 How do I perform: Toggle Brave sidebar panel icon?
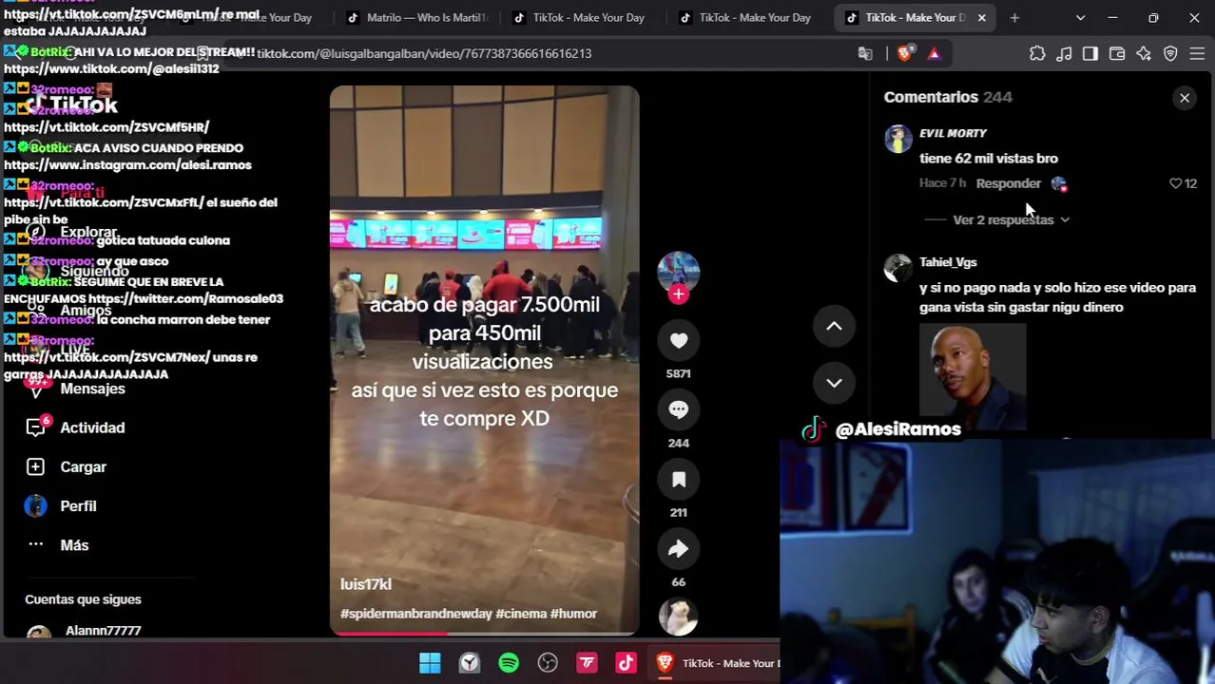tap(1090, 54)
